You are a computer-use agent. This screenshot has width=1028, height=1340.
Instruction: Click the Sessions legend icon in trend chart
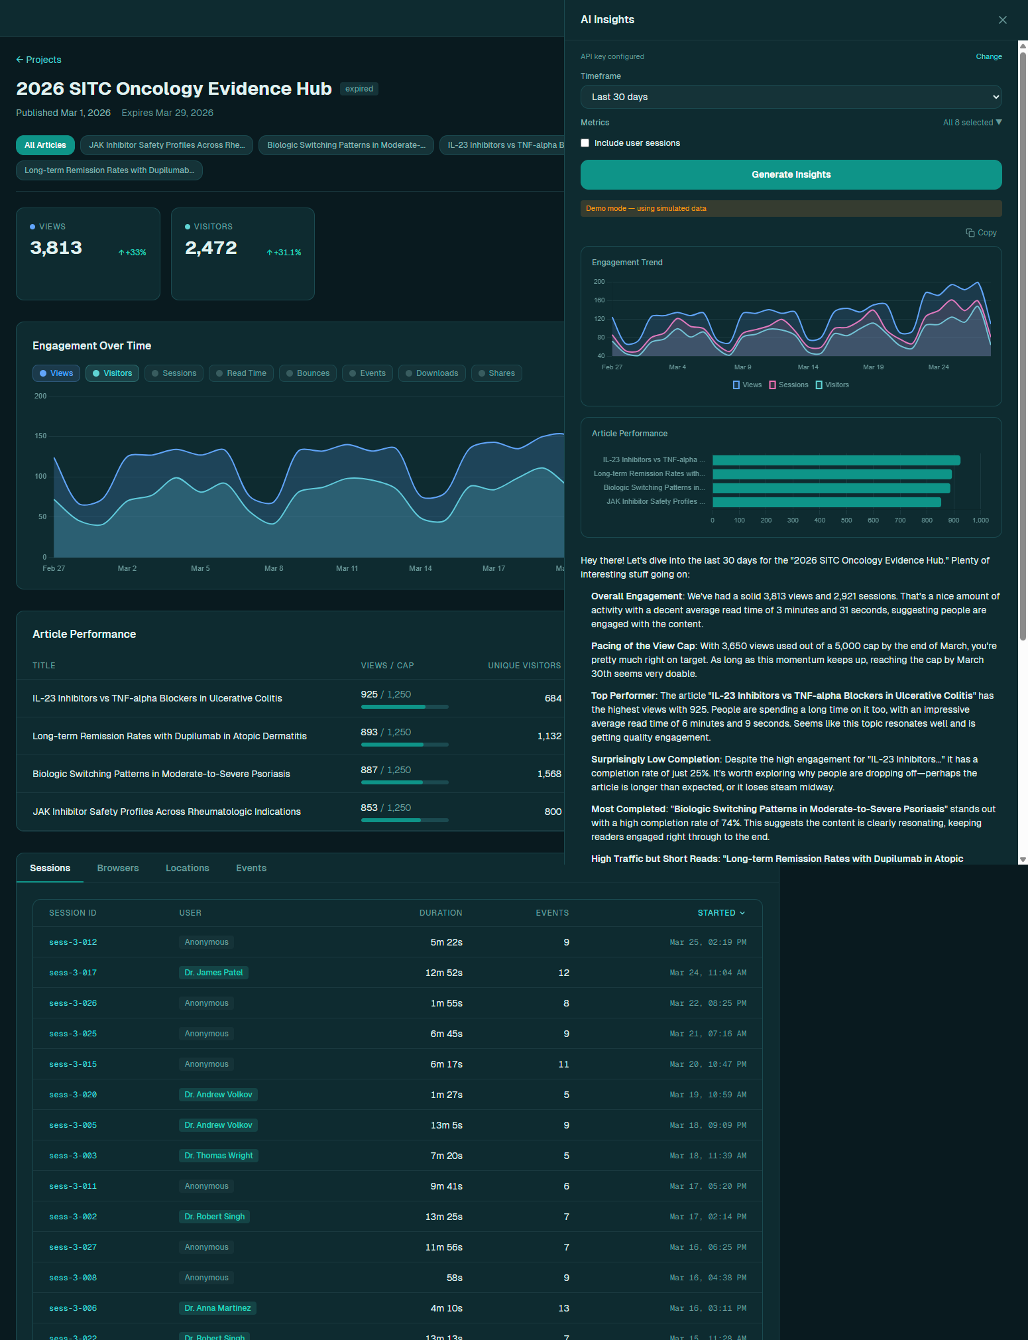pos(772,385)
